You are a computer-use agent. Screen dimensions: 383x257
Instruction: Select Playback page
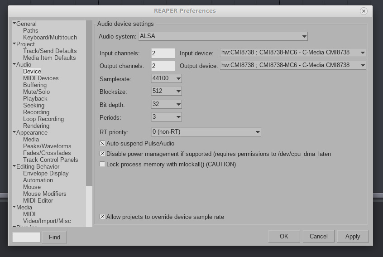35,98
